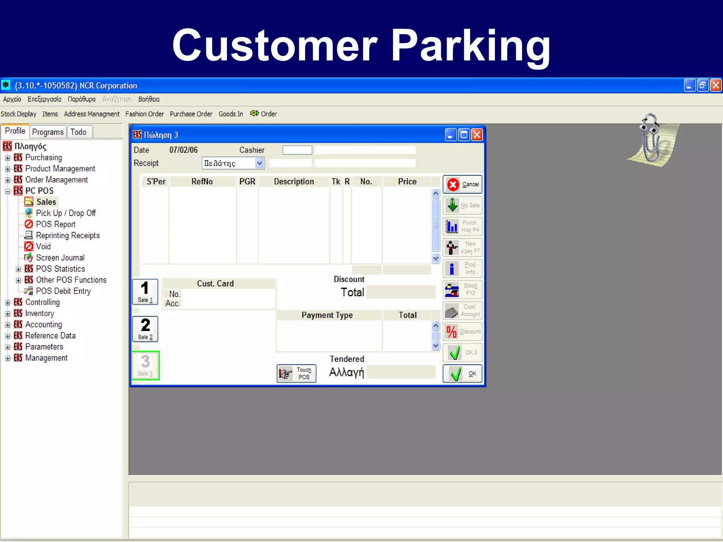Viewport: 723px width, 542px height.
Task: Select the Sale 1 slot button
Action: (145, 292)
